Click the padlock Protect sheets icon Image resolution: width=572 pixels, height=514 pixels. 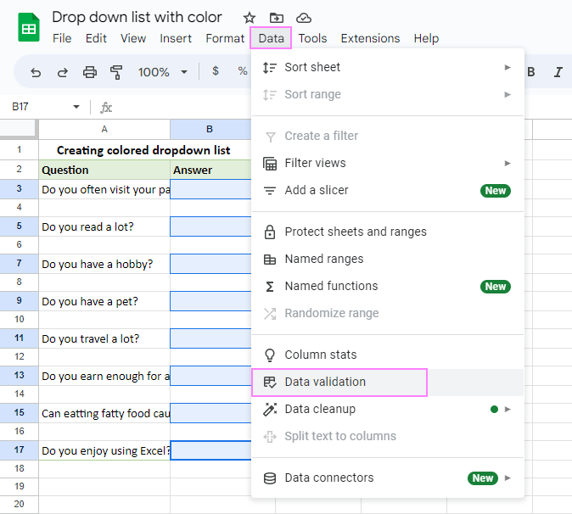270,232
